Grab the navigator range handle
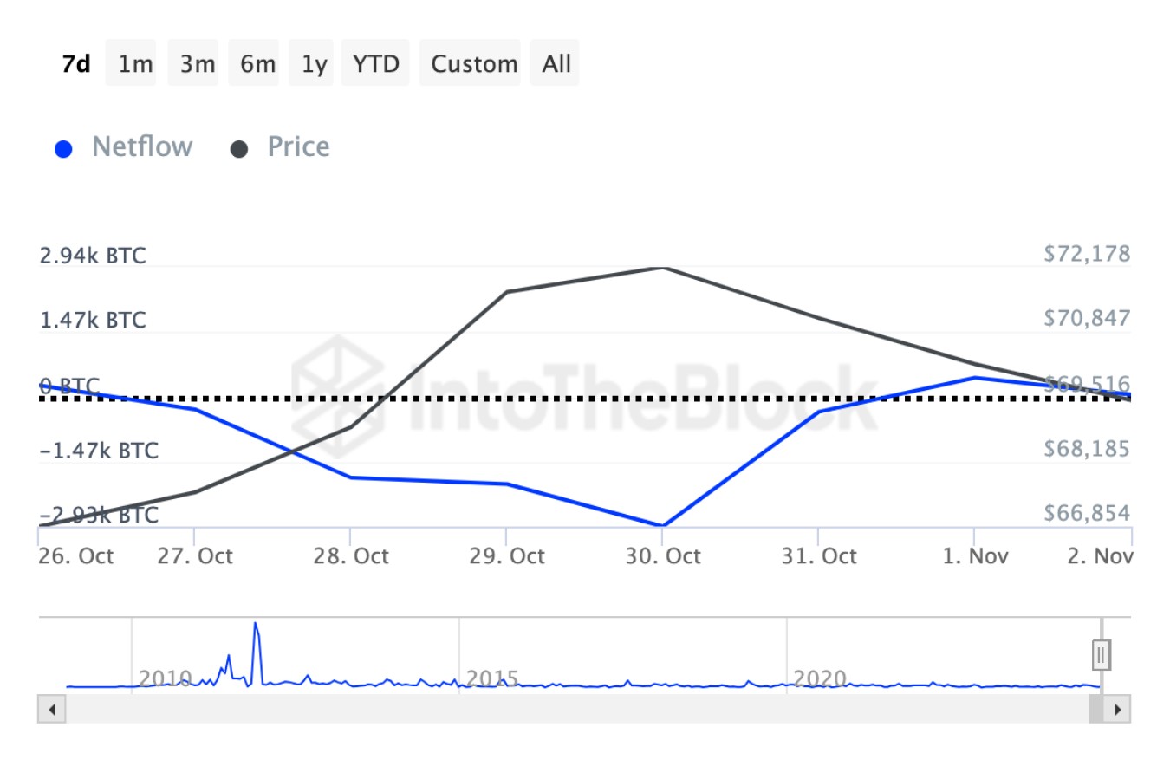 point(1101,655)
